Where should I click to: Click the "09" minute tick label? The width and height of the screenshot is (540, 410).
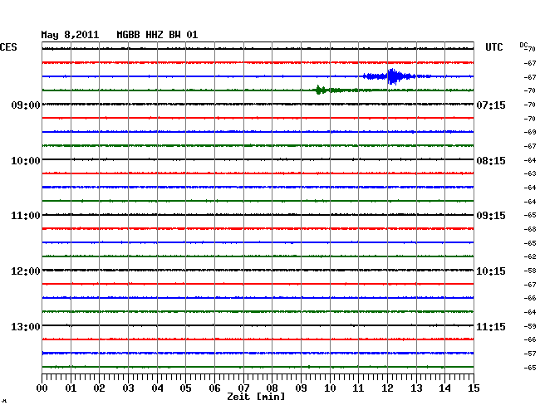tap(301, 388)
